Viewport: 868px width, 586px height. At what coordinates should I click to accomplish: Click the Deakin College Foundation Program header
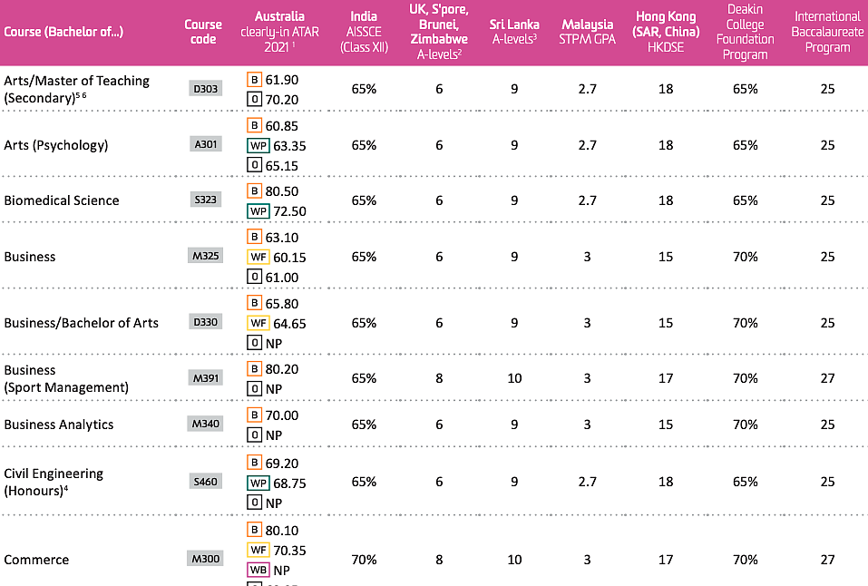pyautogui.click(x=746, y=32)
